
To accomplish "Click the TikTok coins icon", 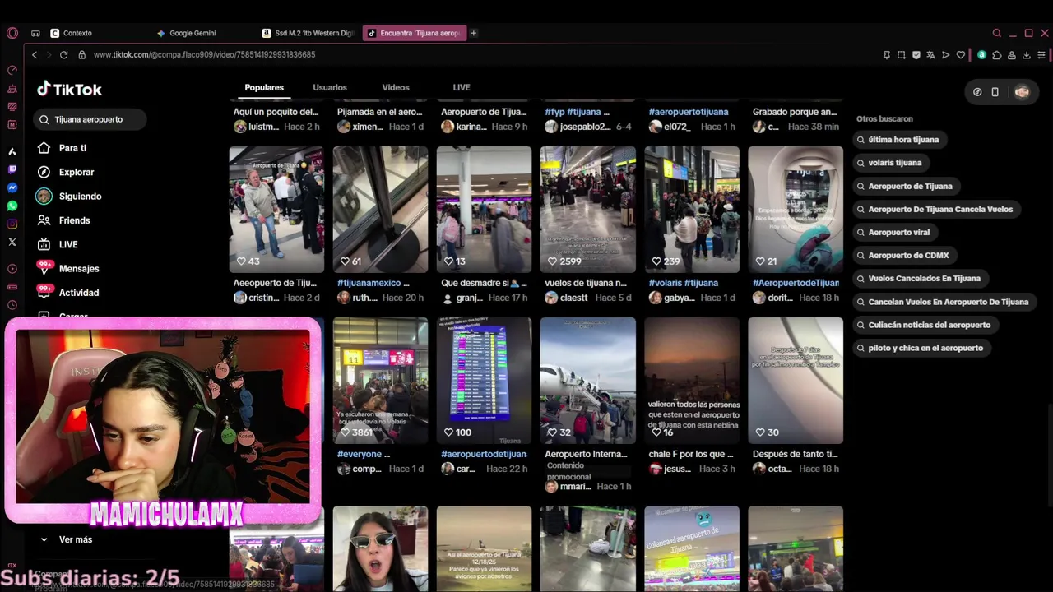I will pos(977,92).
